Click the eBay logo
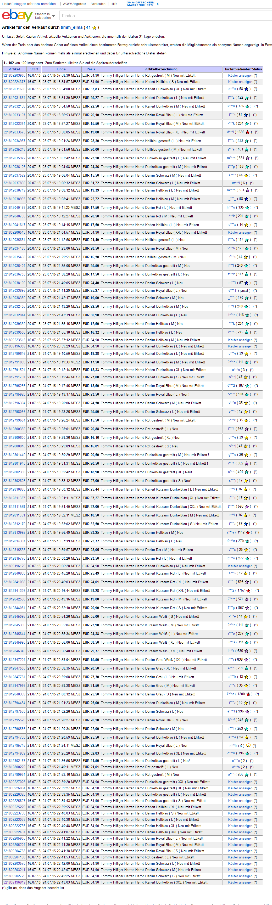Screen dimensions: 272x905 [x=17, y=16]
